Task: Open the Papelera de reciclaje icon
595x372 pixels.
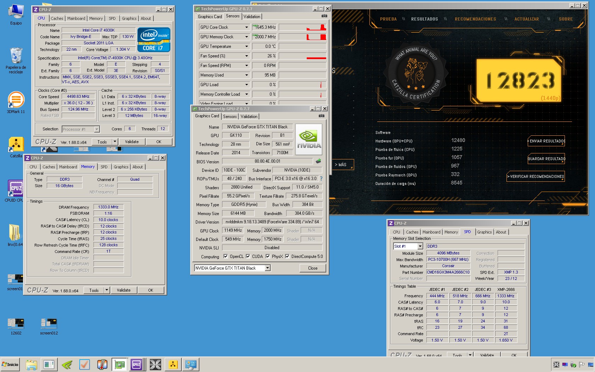Action: coord(16,60)
